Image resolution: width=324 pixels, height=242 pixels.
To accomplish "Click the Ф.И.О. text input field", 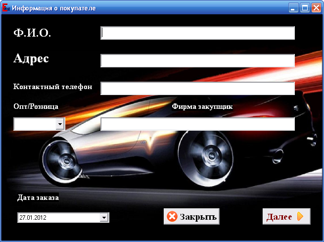I will click(x=197, y=33).
